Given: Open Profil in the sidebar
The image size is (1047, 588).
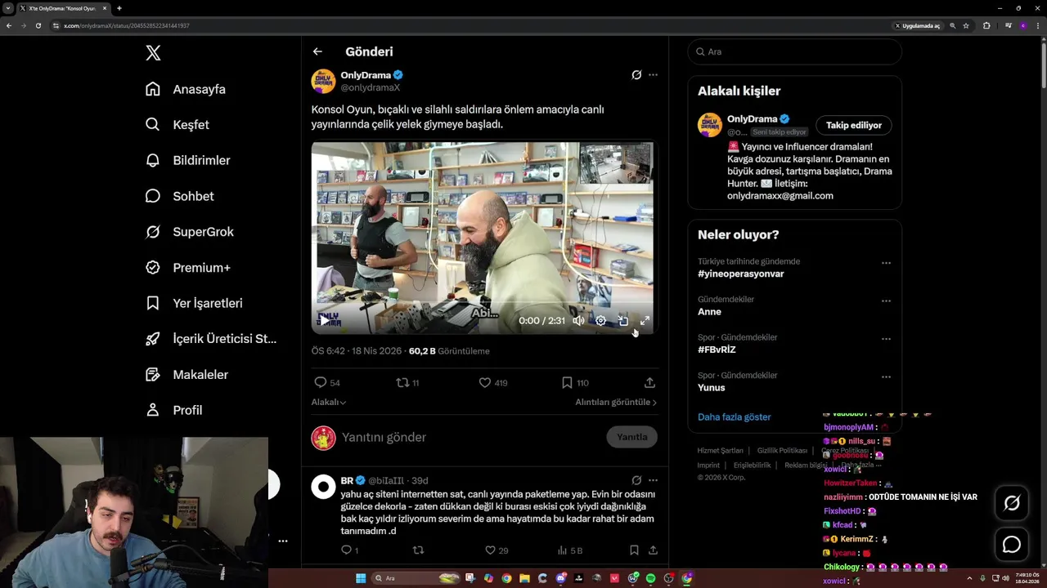Looking at the screenshot, I should pos(173,410).
